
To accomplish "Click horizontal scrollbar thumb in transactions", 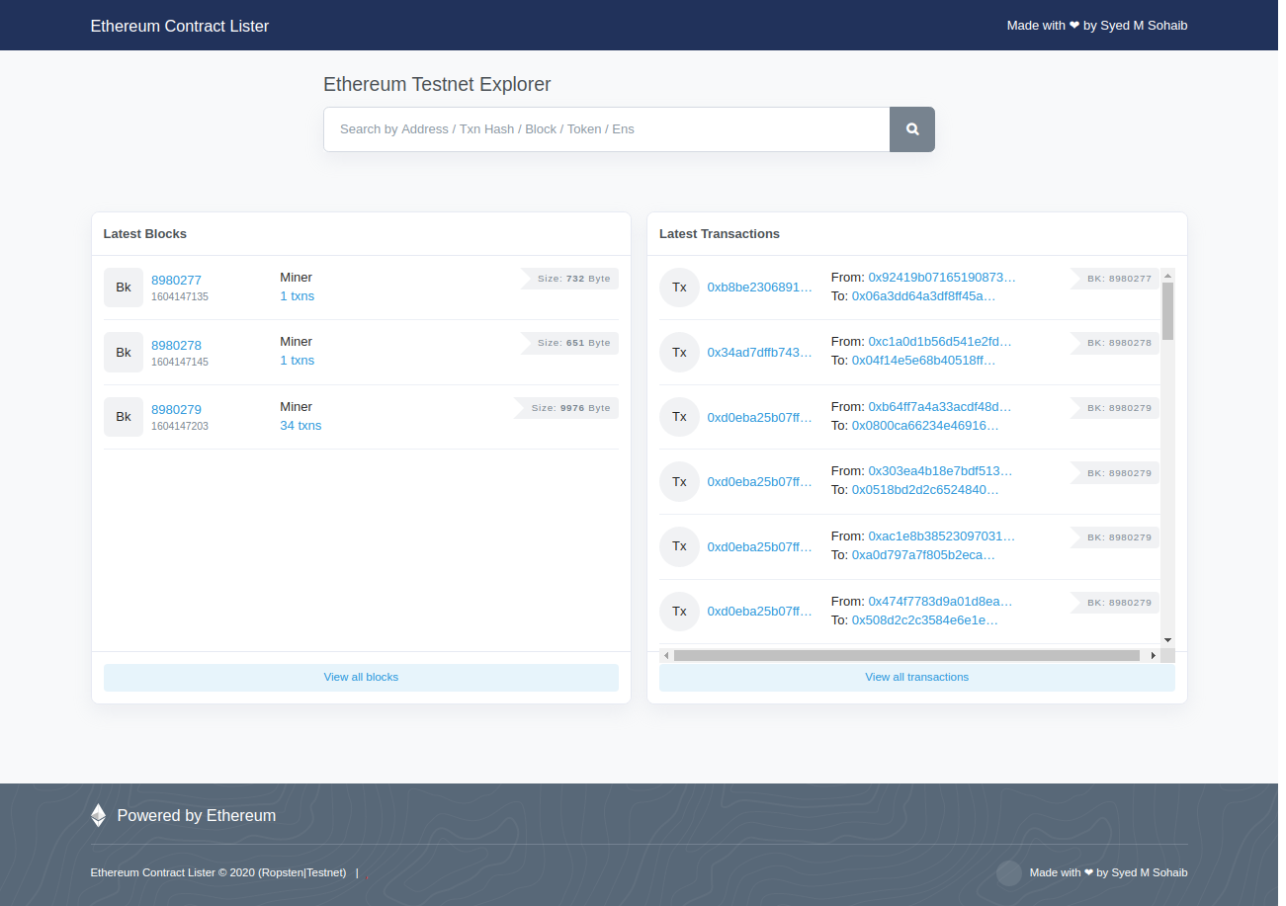I will (906, 655).
